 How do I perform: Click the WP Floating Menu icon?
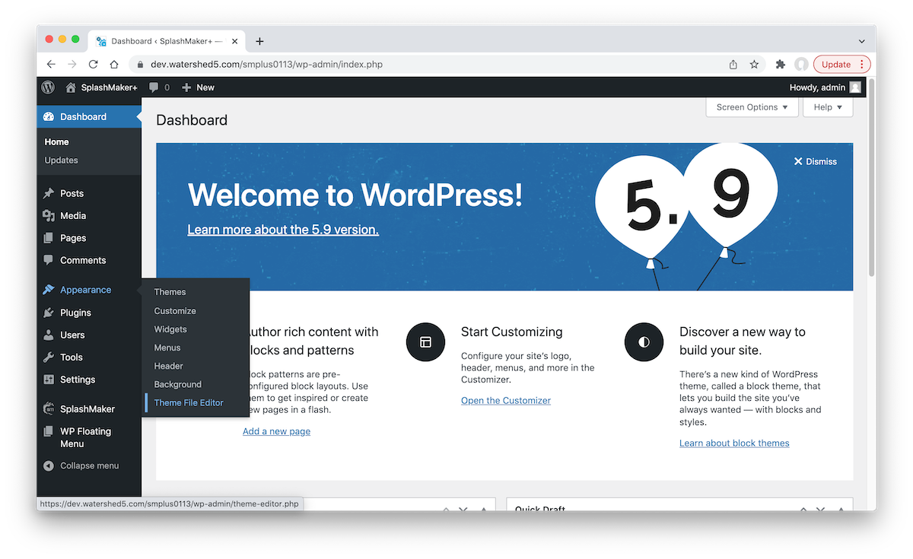click(x=49, y=431)
